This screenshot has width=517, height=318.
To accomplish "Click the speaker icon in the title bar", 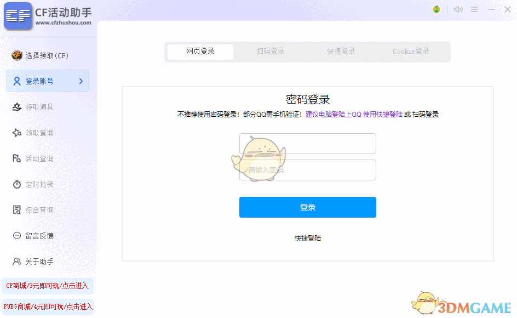I will pyautogui.click(x=458, y=9).
